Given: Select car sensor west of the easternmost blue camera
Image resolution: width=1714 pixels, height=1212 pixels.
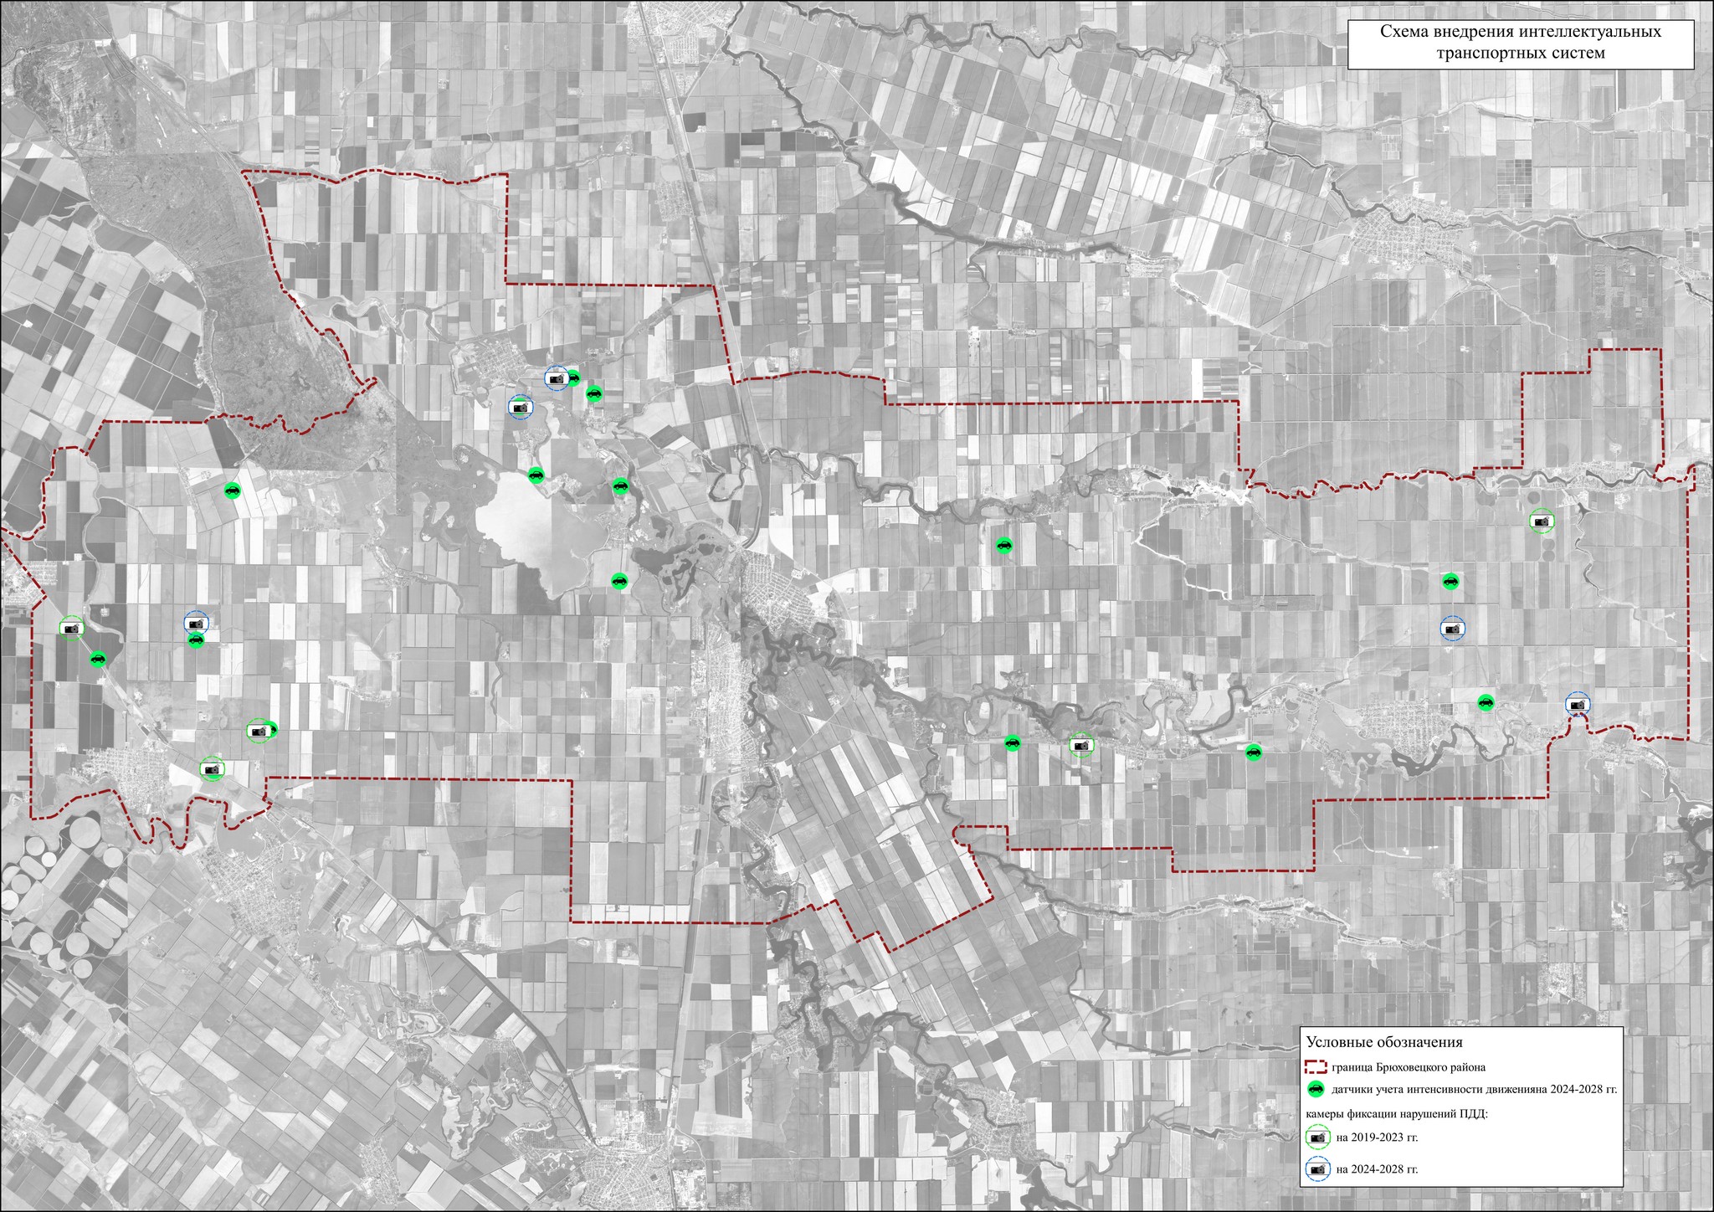Looking at the screenshot, I should (1486, 701).
